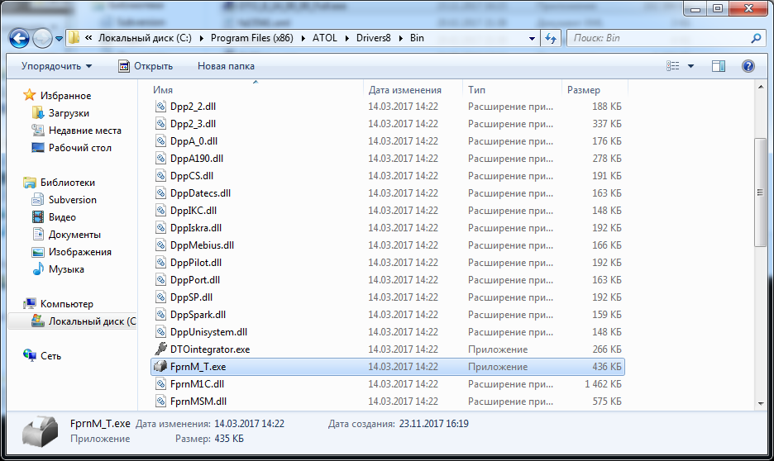Open the view options dropdown arrow
The width and height of the screenshot is (774, 461).
pos(691,66)
